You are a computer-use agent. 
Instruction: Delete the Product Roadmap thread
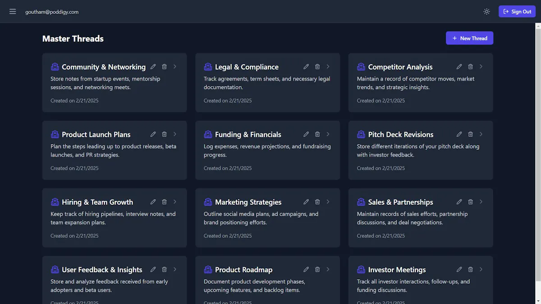(x=317, y=269)
